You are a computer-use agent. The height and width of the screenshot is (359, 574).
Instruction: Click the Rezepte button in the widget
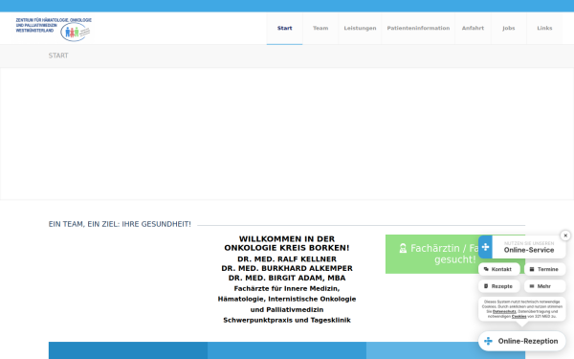[499, 286]
